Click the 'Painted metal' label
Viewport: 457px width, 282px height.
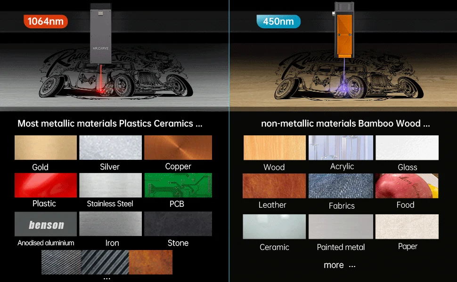click(341, 247)
